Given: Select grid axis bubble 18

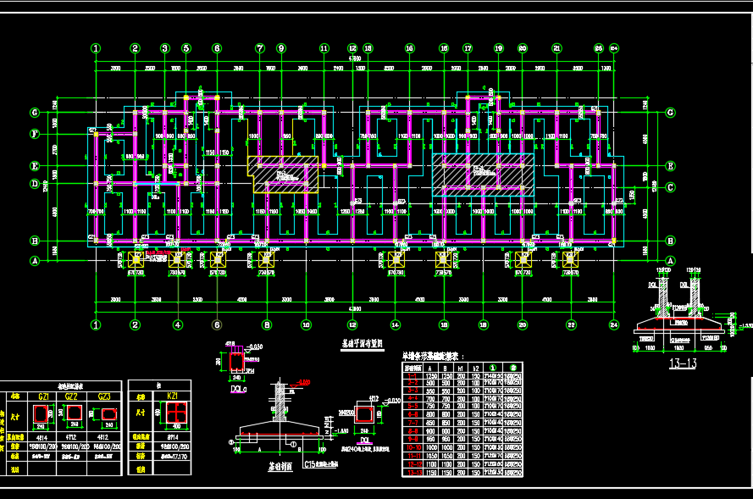Looking at the screenshot, I should pyautogui.click(x=484, y=325).
